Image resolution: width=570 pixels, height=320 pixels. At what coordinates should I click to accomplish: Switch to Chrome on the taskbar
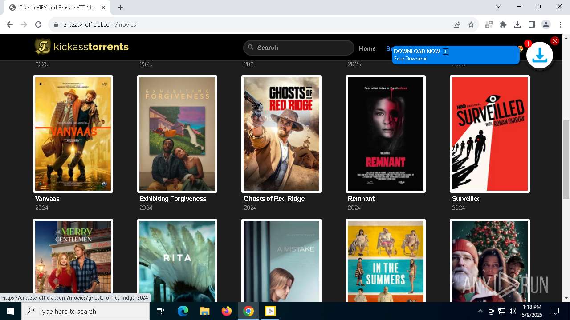(248, 311)
